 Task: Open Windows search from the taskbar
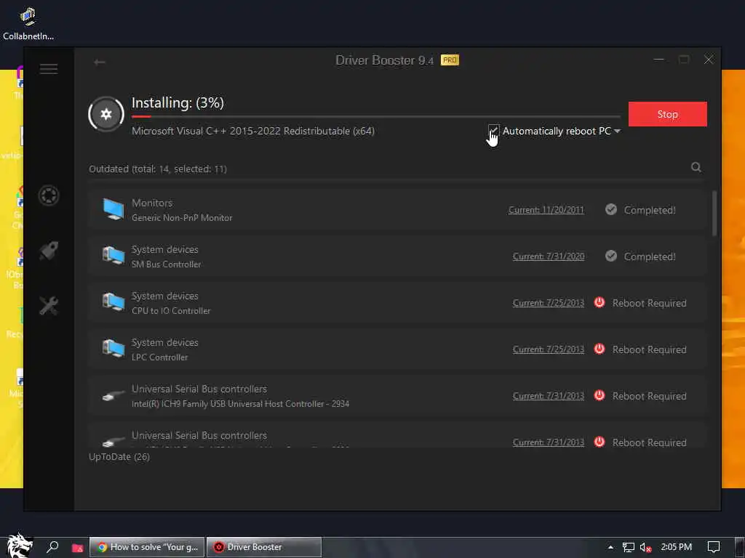tap(52, 547)
